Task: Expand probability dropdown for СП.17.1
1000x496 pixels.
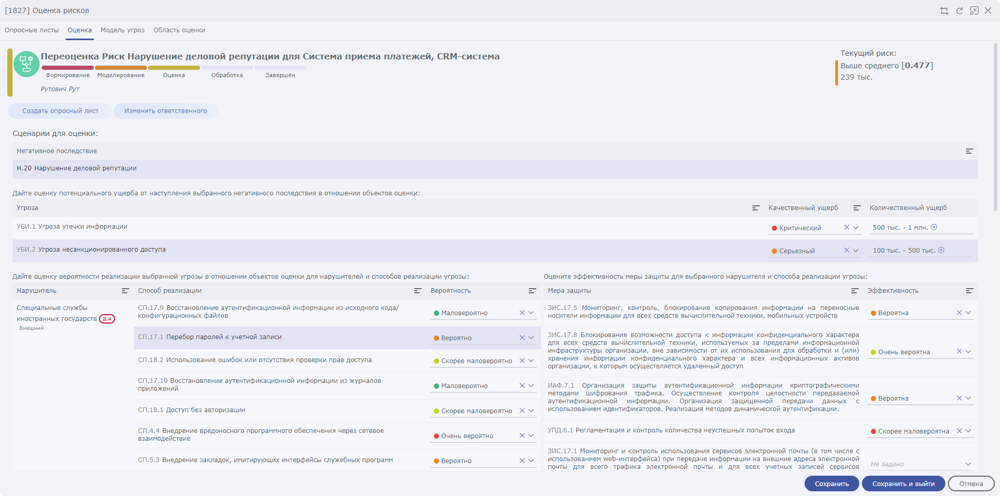Action: coord(531,338)
